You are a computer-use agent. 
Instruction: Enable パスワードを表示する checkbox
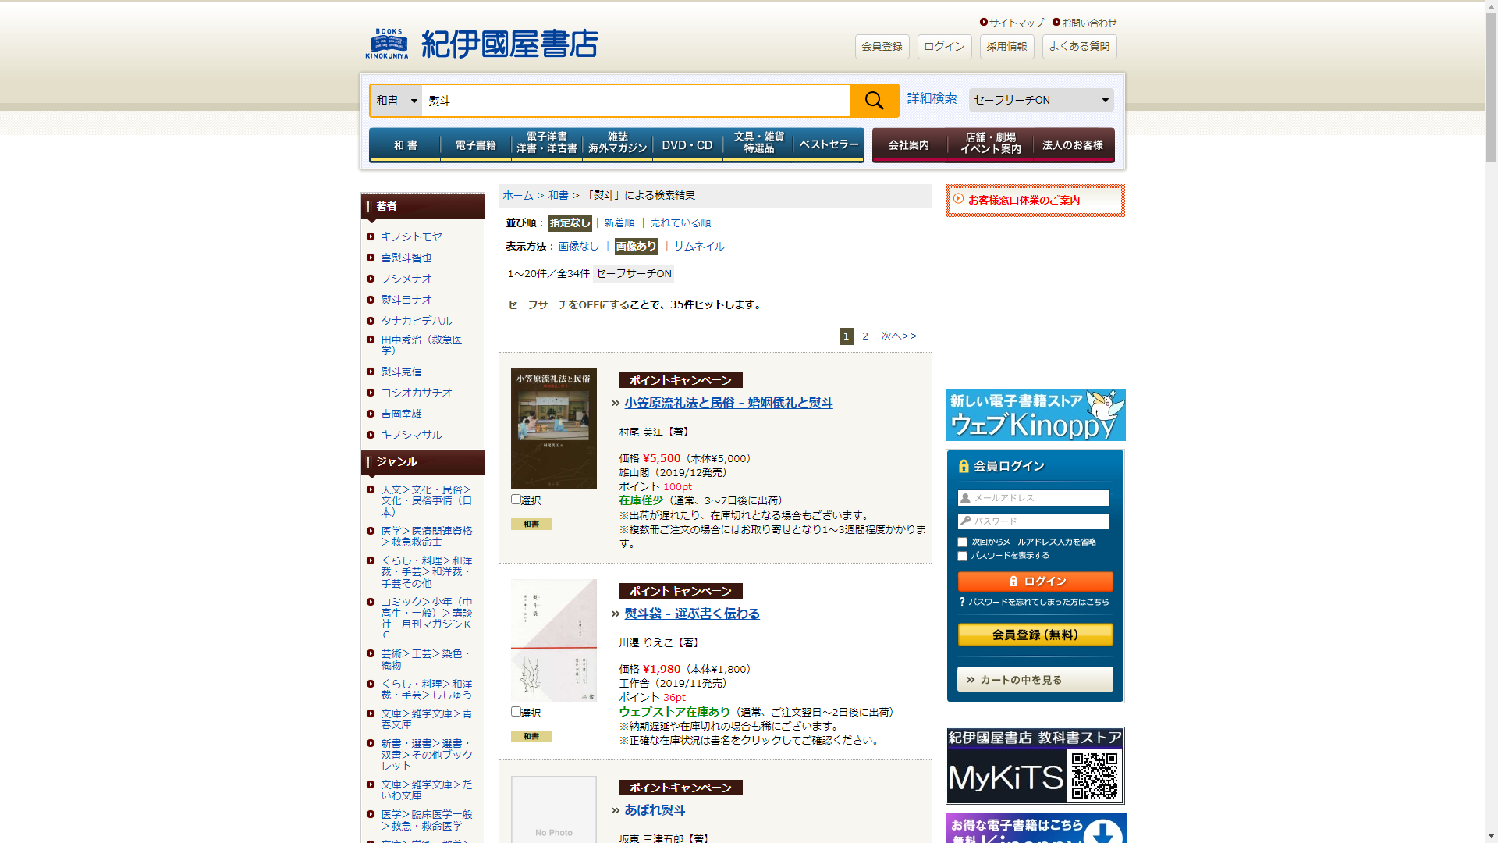point(962,556)
